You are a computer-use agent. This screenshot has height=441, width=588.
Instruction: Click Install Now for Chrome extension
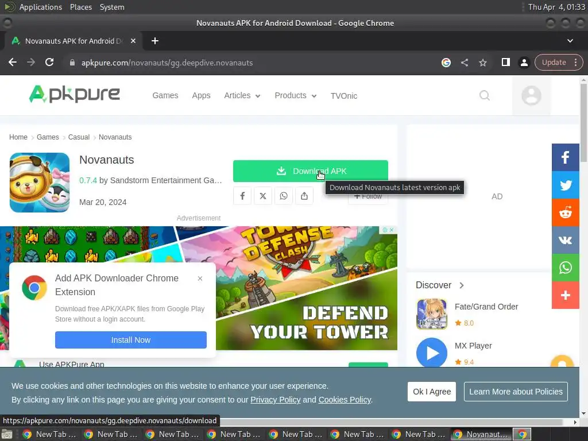pyautogui.click(x=130, y=340)
